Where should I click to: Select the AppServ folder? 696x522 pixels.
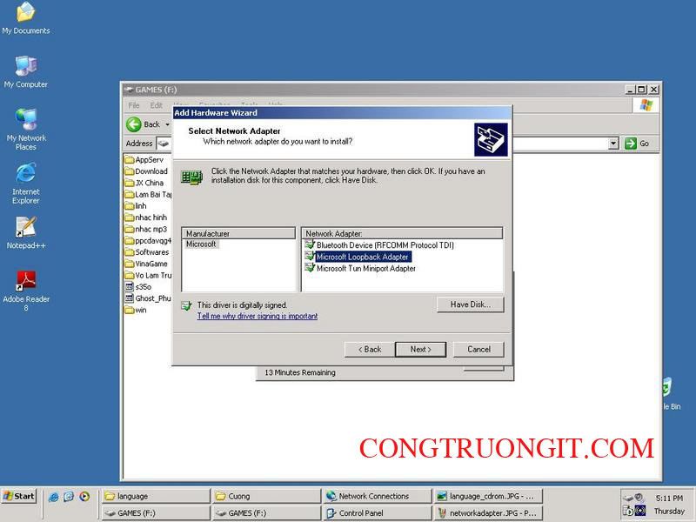point(144,160)
